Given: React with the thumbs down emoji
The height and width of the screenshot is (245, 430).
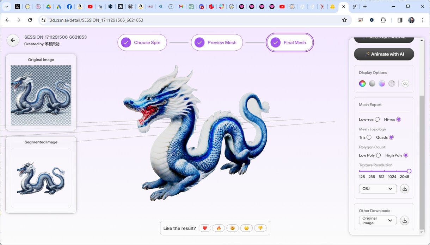Looking at the screenshot, I should click(x=260, y=228).
